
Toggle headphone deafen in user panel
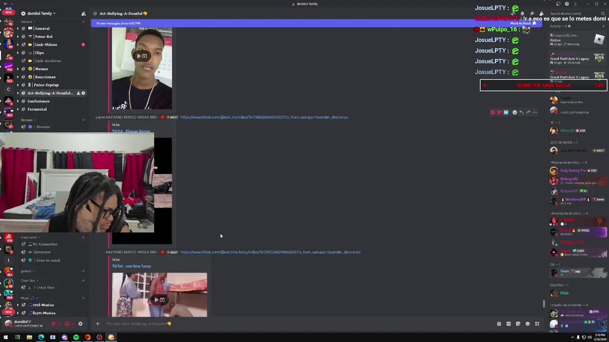click(x=67, y=324)
